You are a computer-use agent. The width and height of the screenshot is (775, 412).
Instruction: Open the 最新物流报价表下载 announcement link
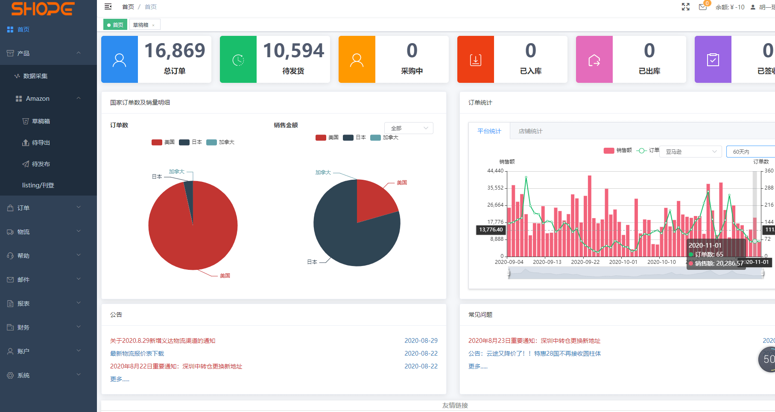coord(137,354)
